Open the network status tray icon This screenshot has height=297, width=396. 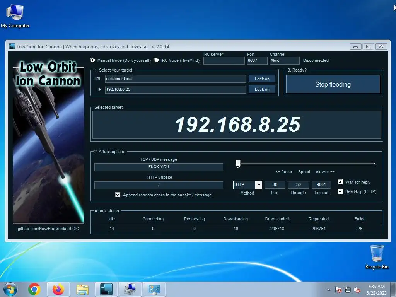(348, 290)
